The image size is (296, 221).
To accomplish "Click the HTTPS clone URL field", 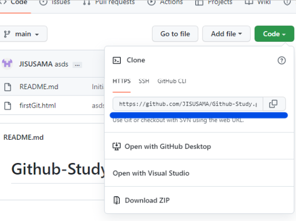I will coord(188,104).
